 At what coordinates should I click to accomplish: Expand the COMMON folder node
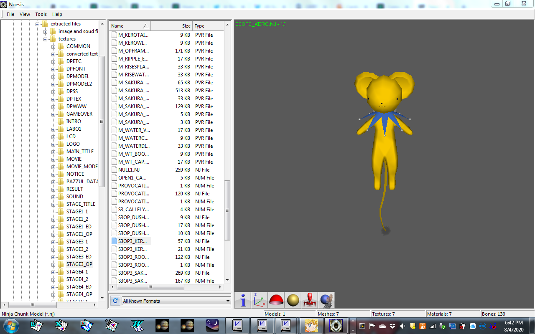(53, 46)
